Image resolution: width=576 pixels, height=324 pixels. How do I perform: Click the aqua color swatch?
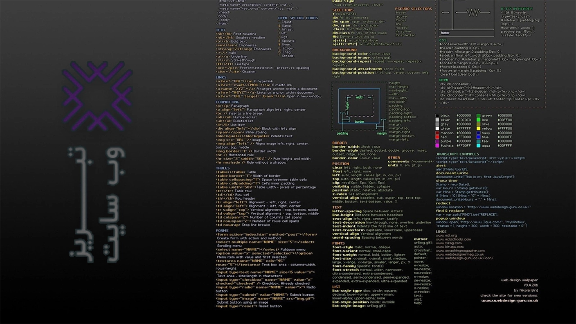click(x=478, y=146)
